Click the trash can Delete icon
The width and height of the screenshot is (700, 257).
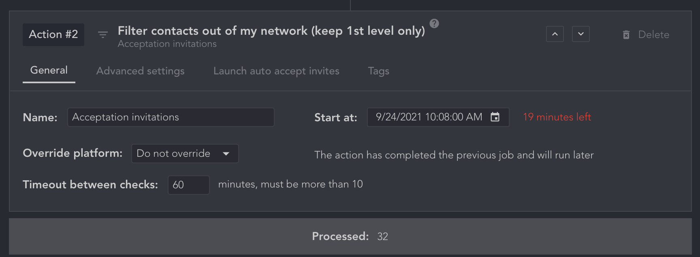(626, 35)
